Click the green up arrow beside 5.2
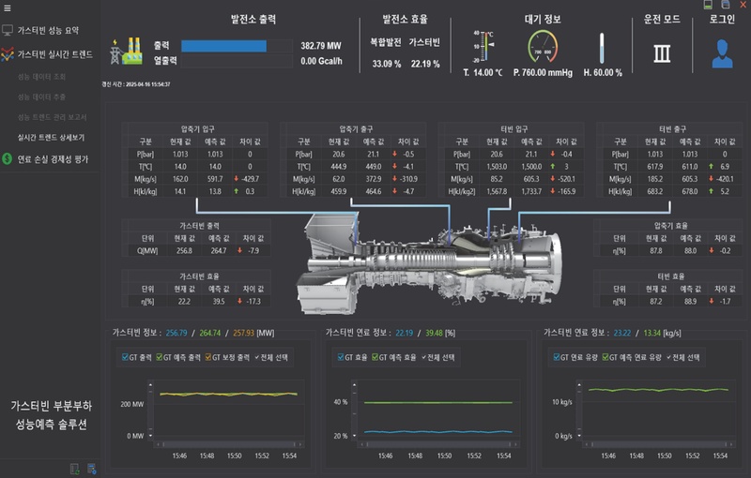This screenshot has height=478, width=751. coord(712,191)
